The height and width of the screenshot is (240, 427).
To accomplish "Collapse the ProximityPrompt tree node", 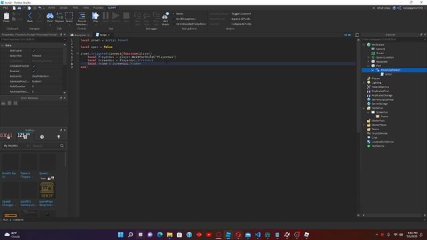I will coord(372,70).
